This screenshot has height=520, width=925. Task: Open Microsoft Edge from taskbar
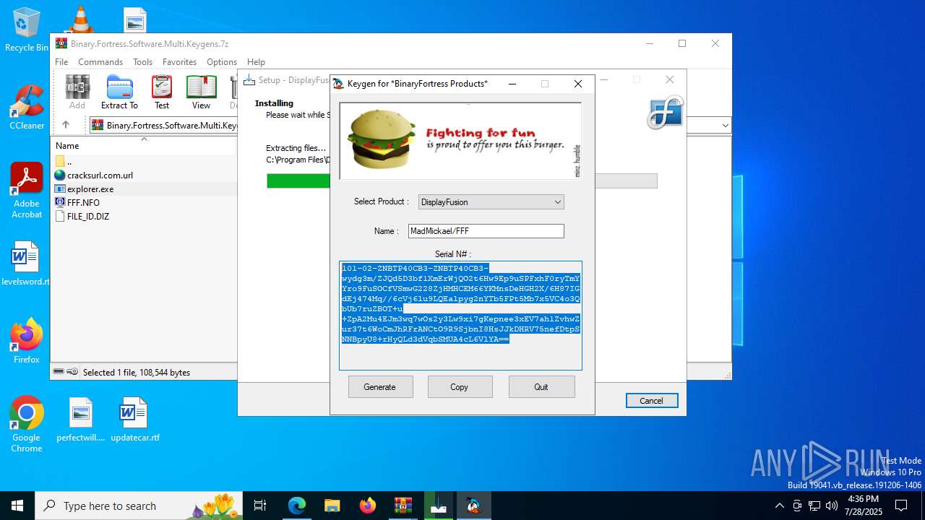coord(297,506)
